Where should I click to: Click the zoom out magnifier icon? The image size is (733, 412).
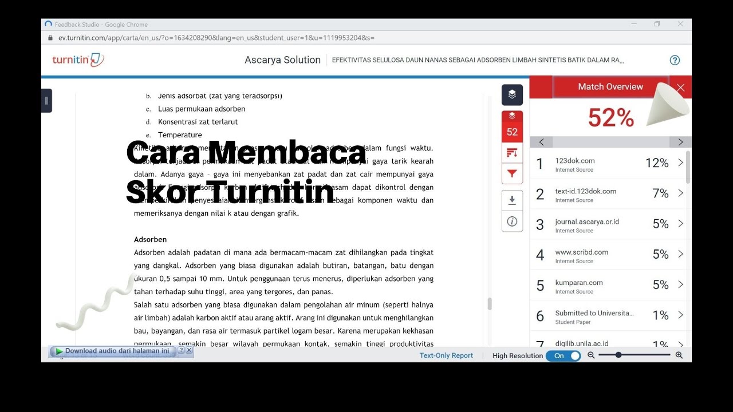tap(591, 355)
